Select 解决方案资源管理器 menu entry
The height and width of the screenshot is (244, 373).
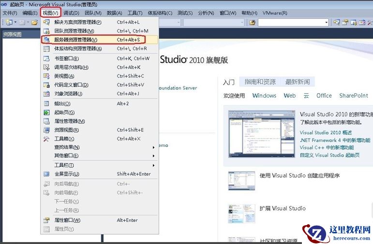click(x=100, y=22)
